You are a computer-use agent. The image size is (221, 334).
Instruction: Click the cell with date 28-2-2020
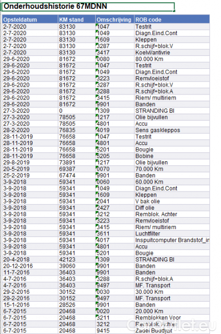pyautogui.click(x=30, y=130)
